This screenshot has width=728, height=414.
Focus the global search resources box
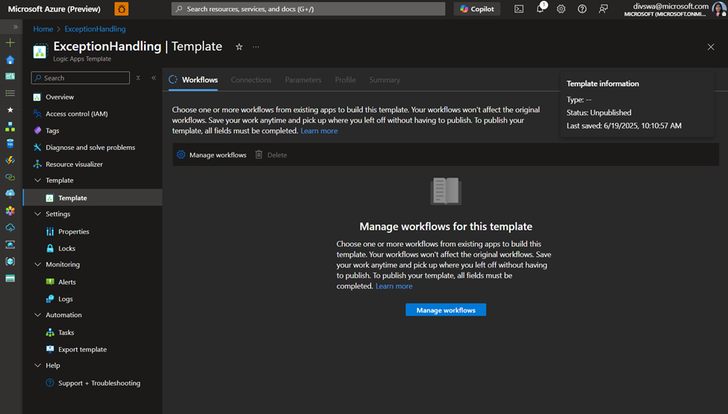[x=308, y=9]
